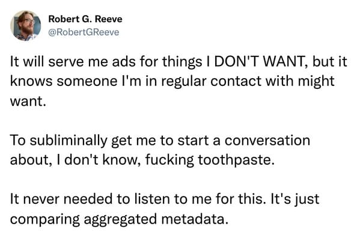Image resolution: width=360 pixels, height=238 pixels.
Task: Click the word might in second line
Action: click(x=316, y=82)
